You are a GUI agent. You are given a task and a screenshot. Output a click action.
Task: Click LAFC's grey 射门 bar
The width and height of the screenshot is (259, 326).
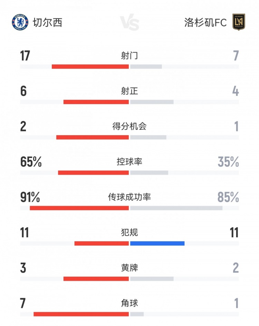(x=146, y=67)
